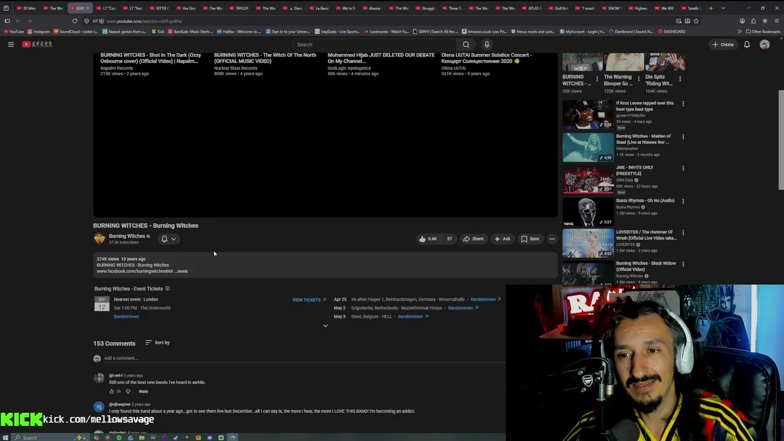Like the 'best new bands' comment

click(112, 391)
